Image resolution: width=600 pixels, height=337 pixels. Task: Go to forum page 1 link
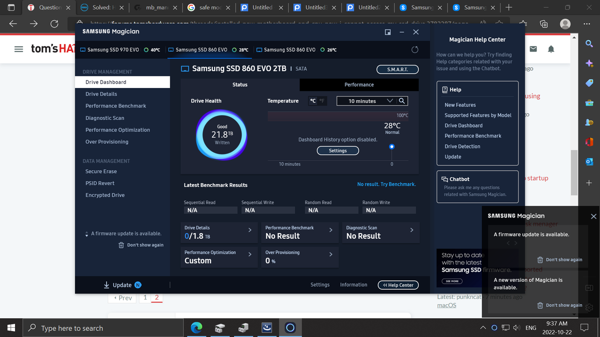(145, 298)
